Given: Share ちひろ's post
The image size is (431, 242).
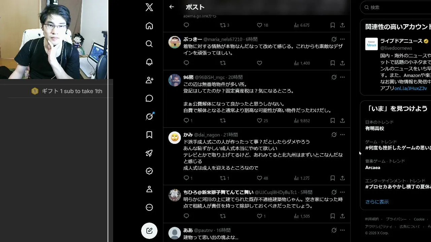Looking at the screenshot, I should pyautogui.click(x=342, y=216).
